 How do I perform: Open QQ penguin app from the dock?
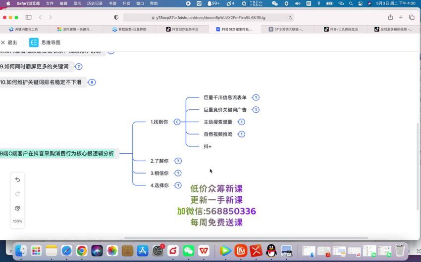point(271,251)
